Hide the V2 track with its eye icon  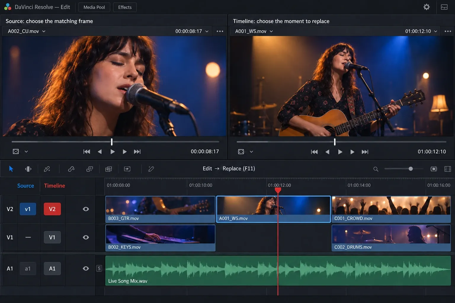[x=86, y=209]
